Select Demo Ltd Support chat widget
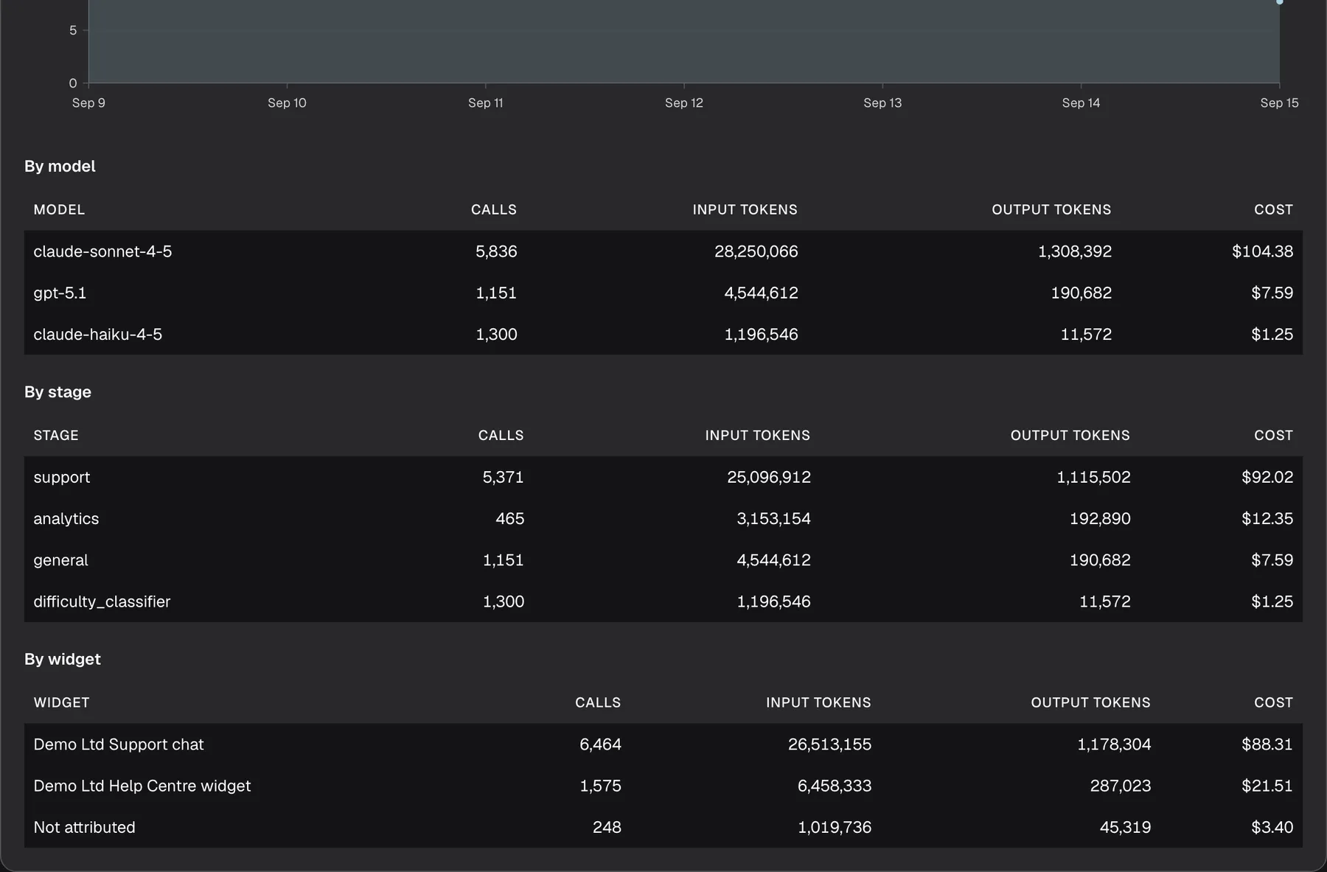The width and height of the screenshot is (1327, 872). (119, 744)
